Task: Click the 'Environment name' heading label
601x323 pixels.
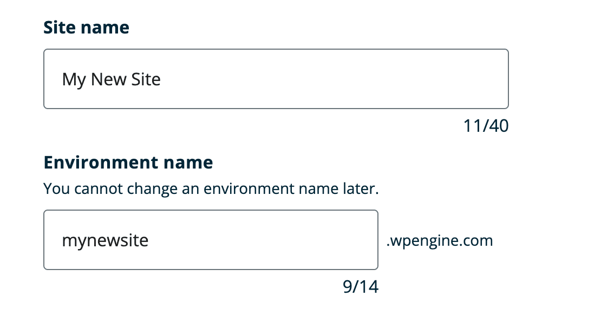Action: pos(128,162)
